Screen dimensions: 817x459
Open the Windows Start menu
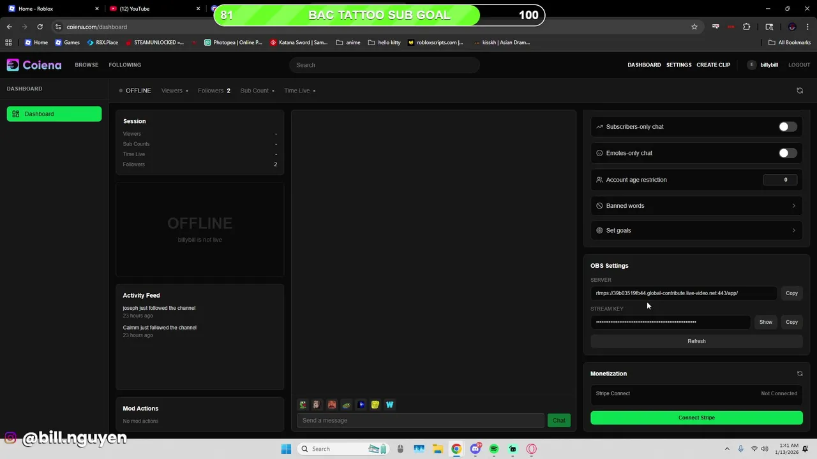point(286,449)
